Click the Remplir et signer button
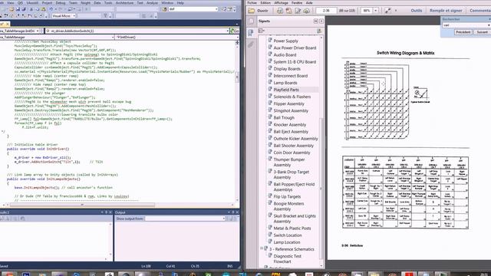This screenshot has height=276, width=491. (x=446, y=11)
